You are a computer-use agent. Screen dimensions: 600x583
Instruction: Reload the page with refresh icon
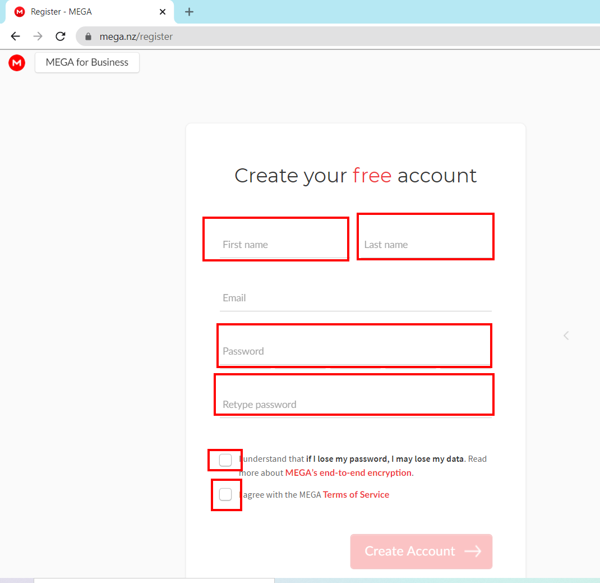pos(61,36)
